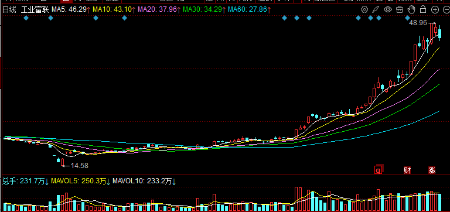Click the stock name 工业富联
This screenshot has width=450, height=212.
click(x=35, y=9)
